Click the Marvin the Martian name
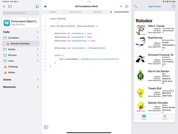Screen dimensions: 178x134 coord(159,71)
